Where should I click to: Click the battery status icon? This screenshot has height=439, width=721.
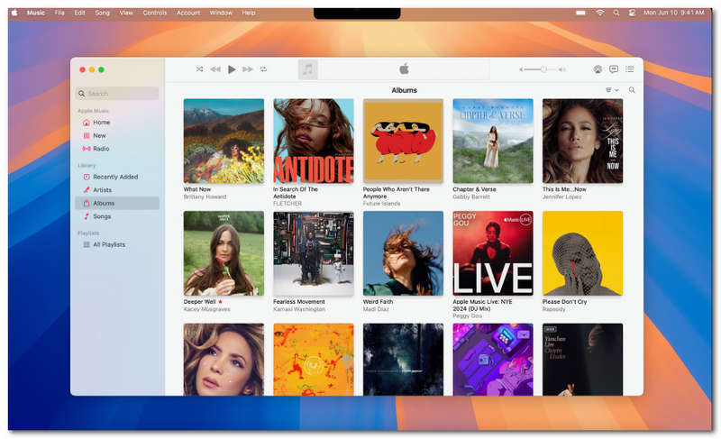(x=580, y=13)
